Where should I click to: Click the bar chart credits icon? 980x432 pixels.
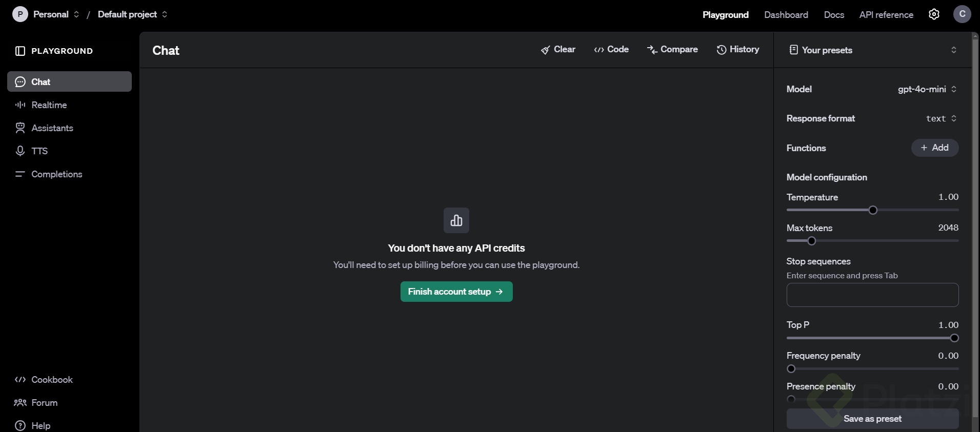coord(456,220)
